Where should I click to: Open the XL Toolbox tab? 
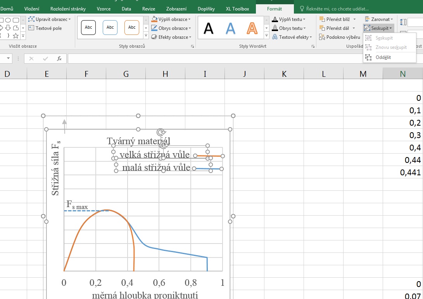237,9
